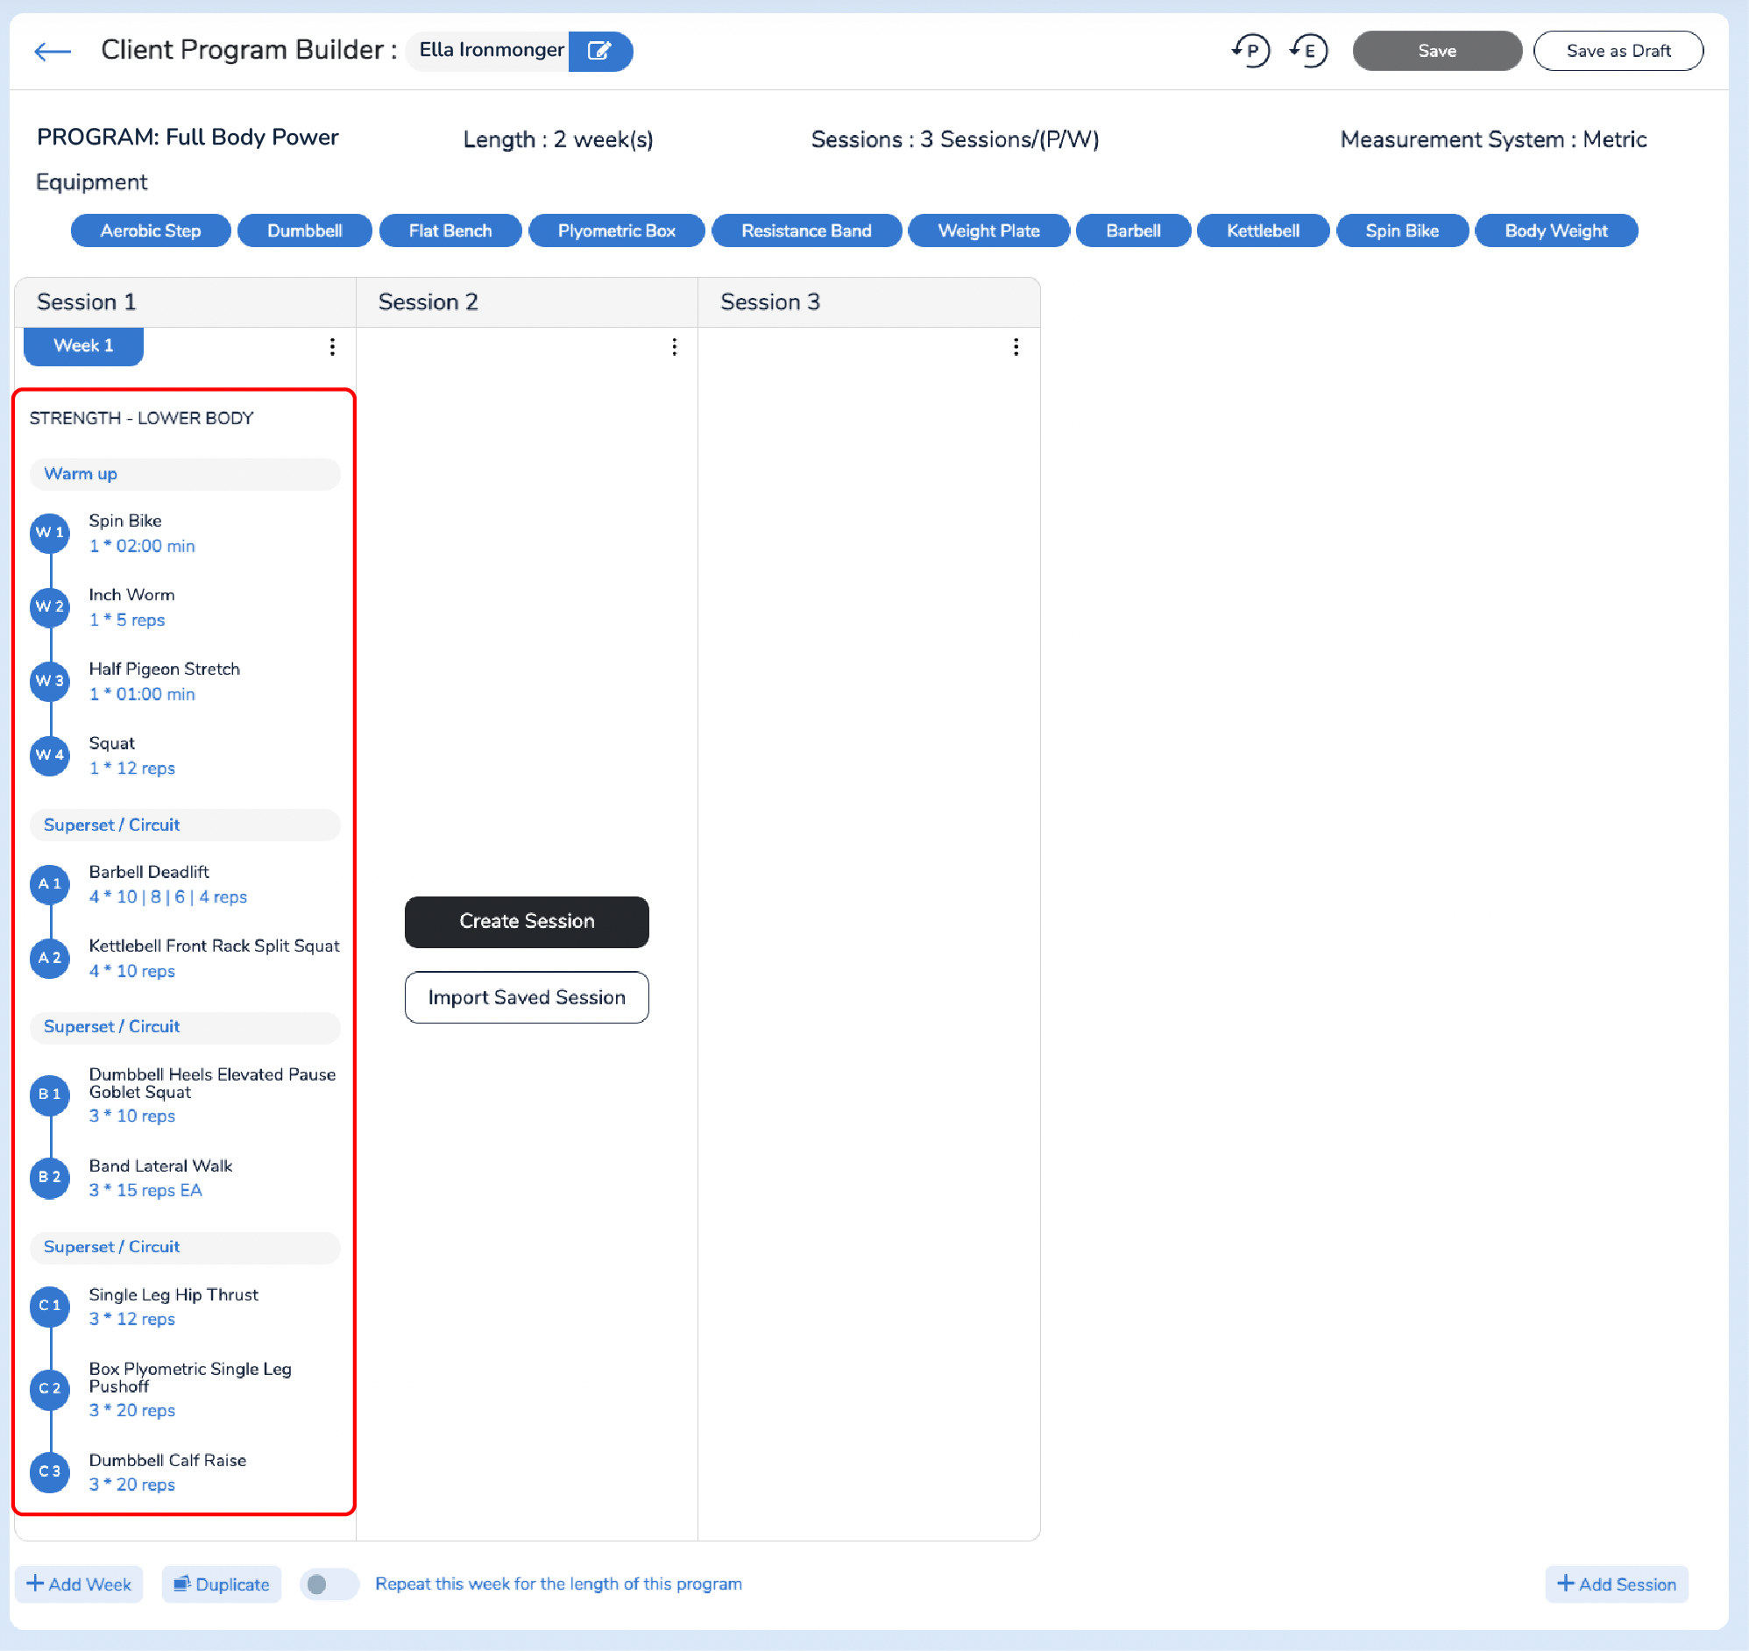Viewport: 1749px width, 1651px height.
Task: Click 'STRENGTH - LOWER BODY' session title
Action: [142, 419]
